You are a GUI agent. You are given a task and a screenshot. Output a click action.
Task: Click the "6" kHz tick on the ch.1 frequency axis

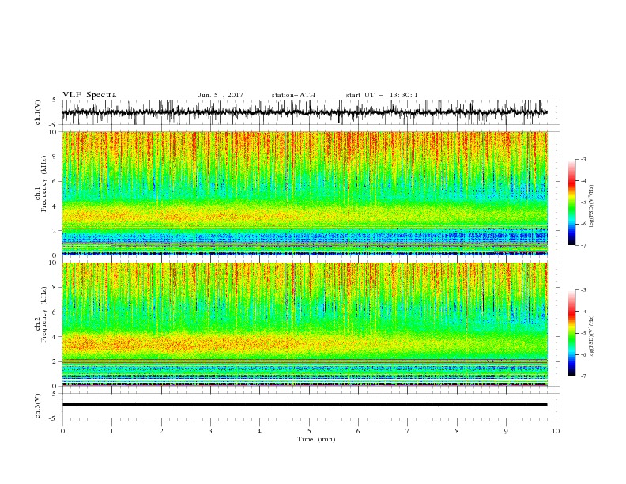coord(56,181)
